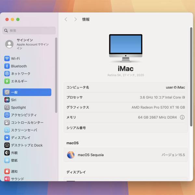Select アクセシビリティ accessibility icon
The height and width of the screenshot is (195, 195).
point(7,115)
